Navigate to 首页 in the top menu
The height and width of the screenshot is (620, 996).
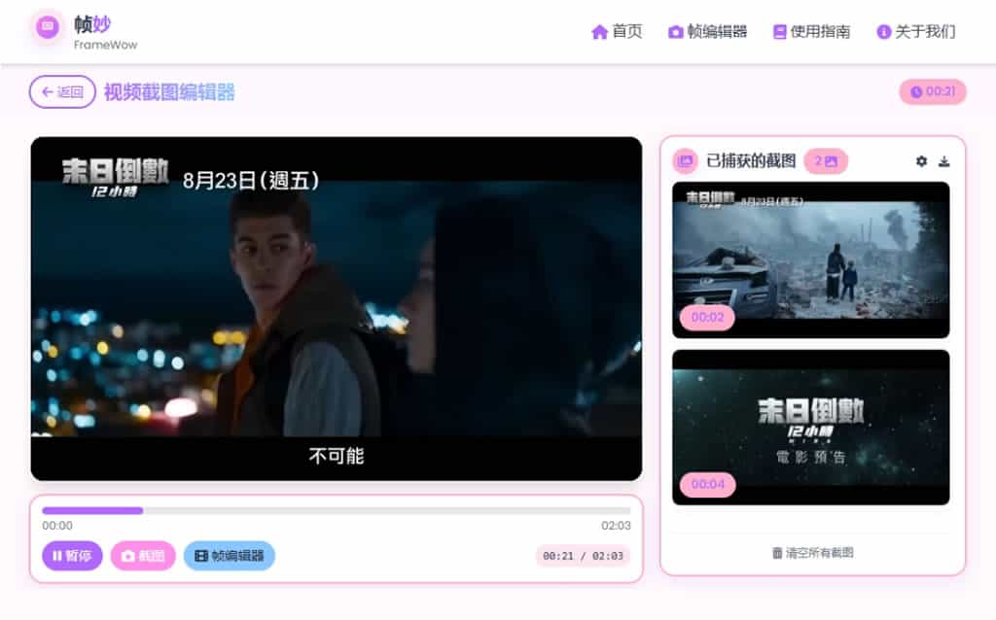click(x=617, y=32)
